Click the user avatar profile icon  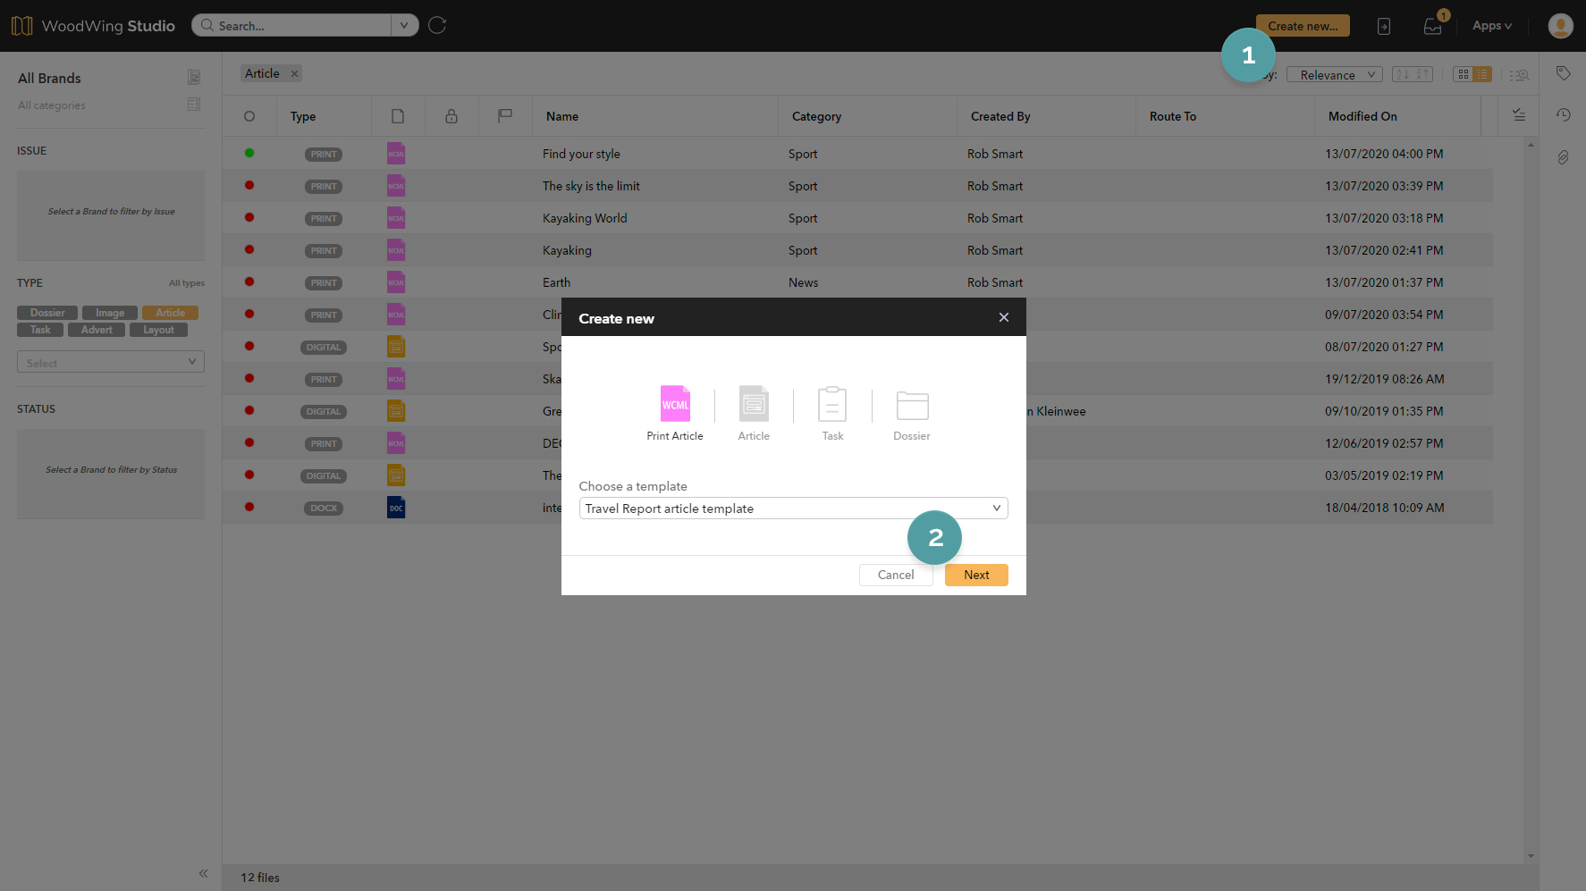[1560, 26]
